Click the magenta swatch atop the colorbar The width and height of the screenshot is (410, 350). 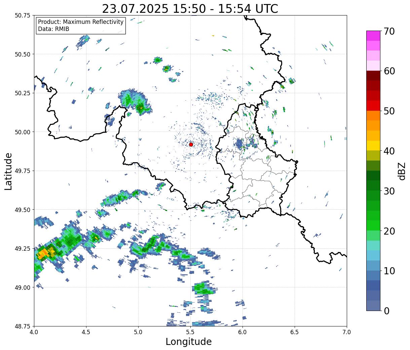373,36
